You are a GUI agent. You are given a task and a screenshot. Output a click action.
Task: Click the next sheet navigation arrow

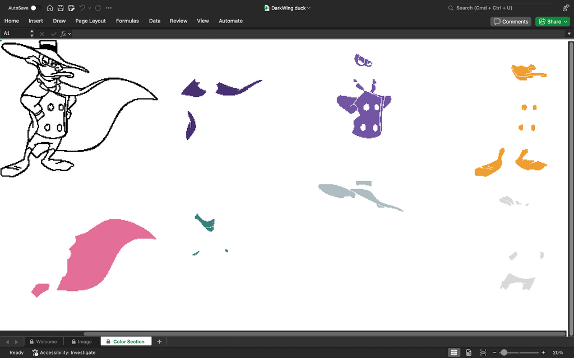(x=16, y=342)
